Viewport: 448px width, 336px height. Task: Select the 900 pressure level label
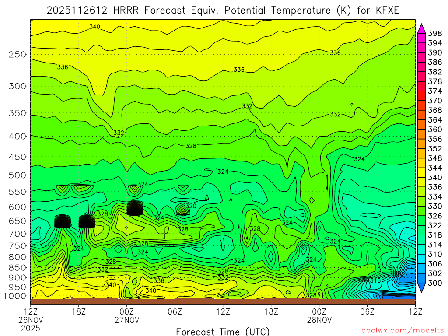click(x=17, y=278)
